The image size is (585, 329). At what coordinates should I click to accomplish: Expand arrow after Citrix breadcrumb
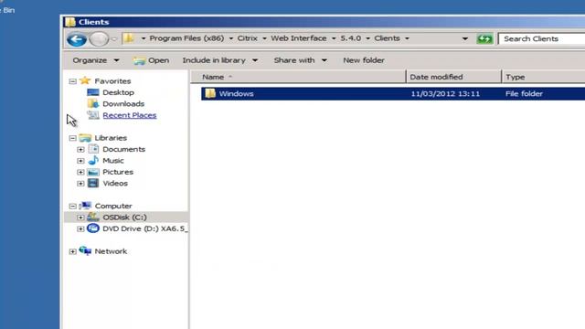click(x=264, y=38)
